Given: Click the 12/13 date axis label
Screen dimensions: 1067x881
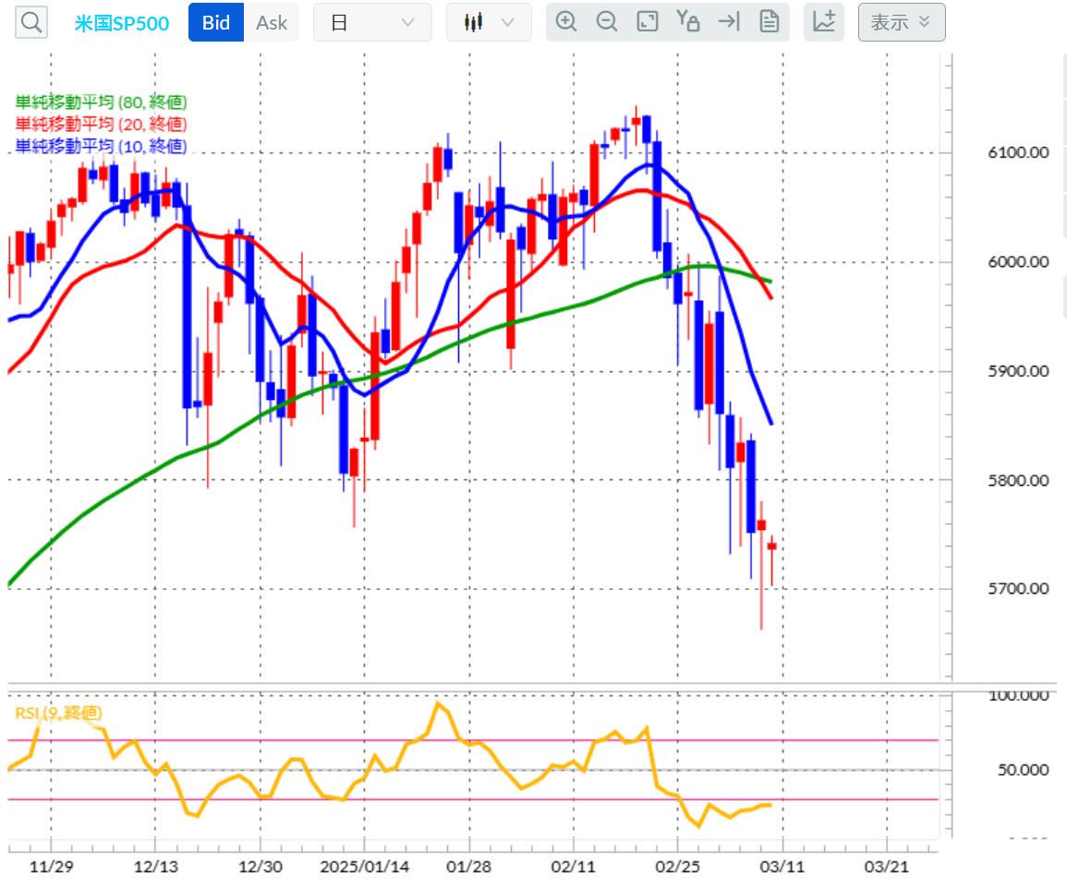Looking at the screenshot, I should (x=156, y=867).
